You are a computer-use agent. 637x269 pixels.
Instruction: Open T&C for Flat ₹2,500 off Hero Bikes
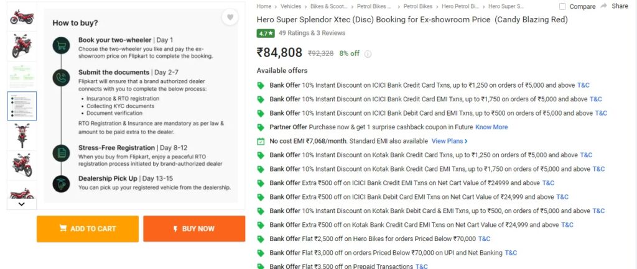coord(484,239)
